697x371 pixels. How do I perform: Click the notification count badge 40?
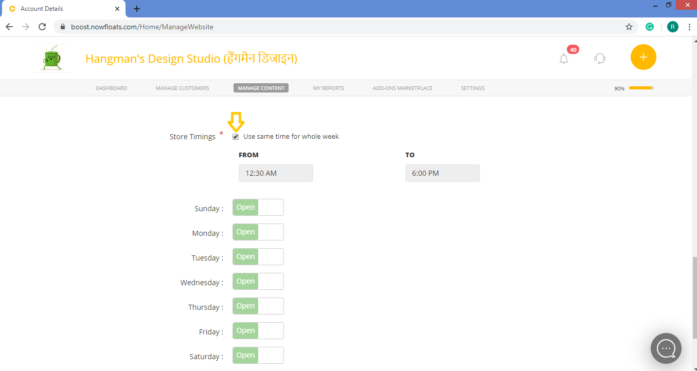pyautogui.click(x=573, y=50)
